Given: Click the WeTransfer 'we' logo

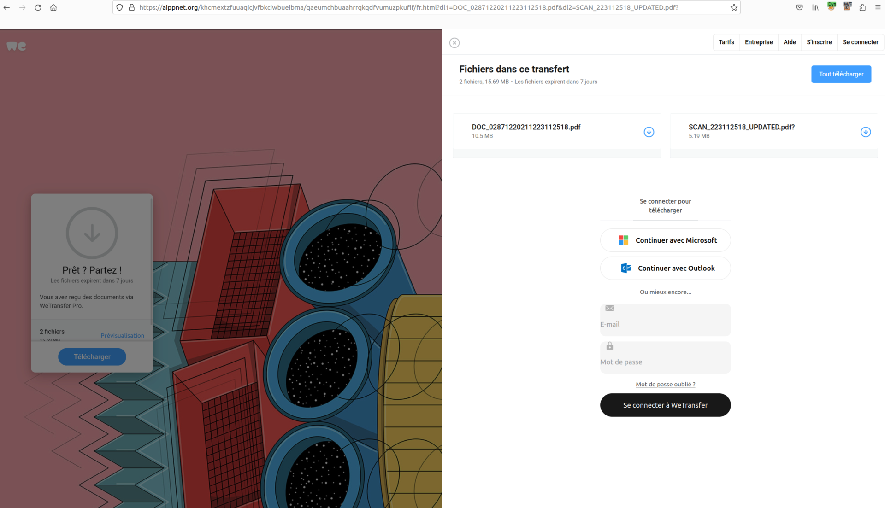Looking at the screenshot, I should (16, 46).
